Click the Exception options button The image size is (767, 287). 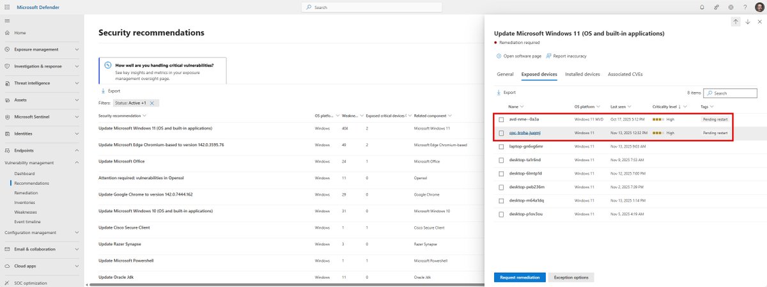(x=571, y=277)
